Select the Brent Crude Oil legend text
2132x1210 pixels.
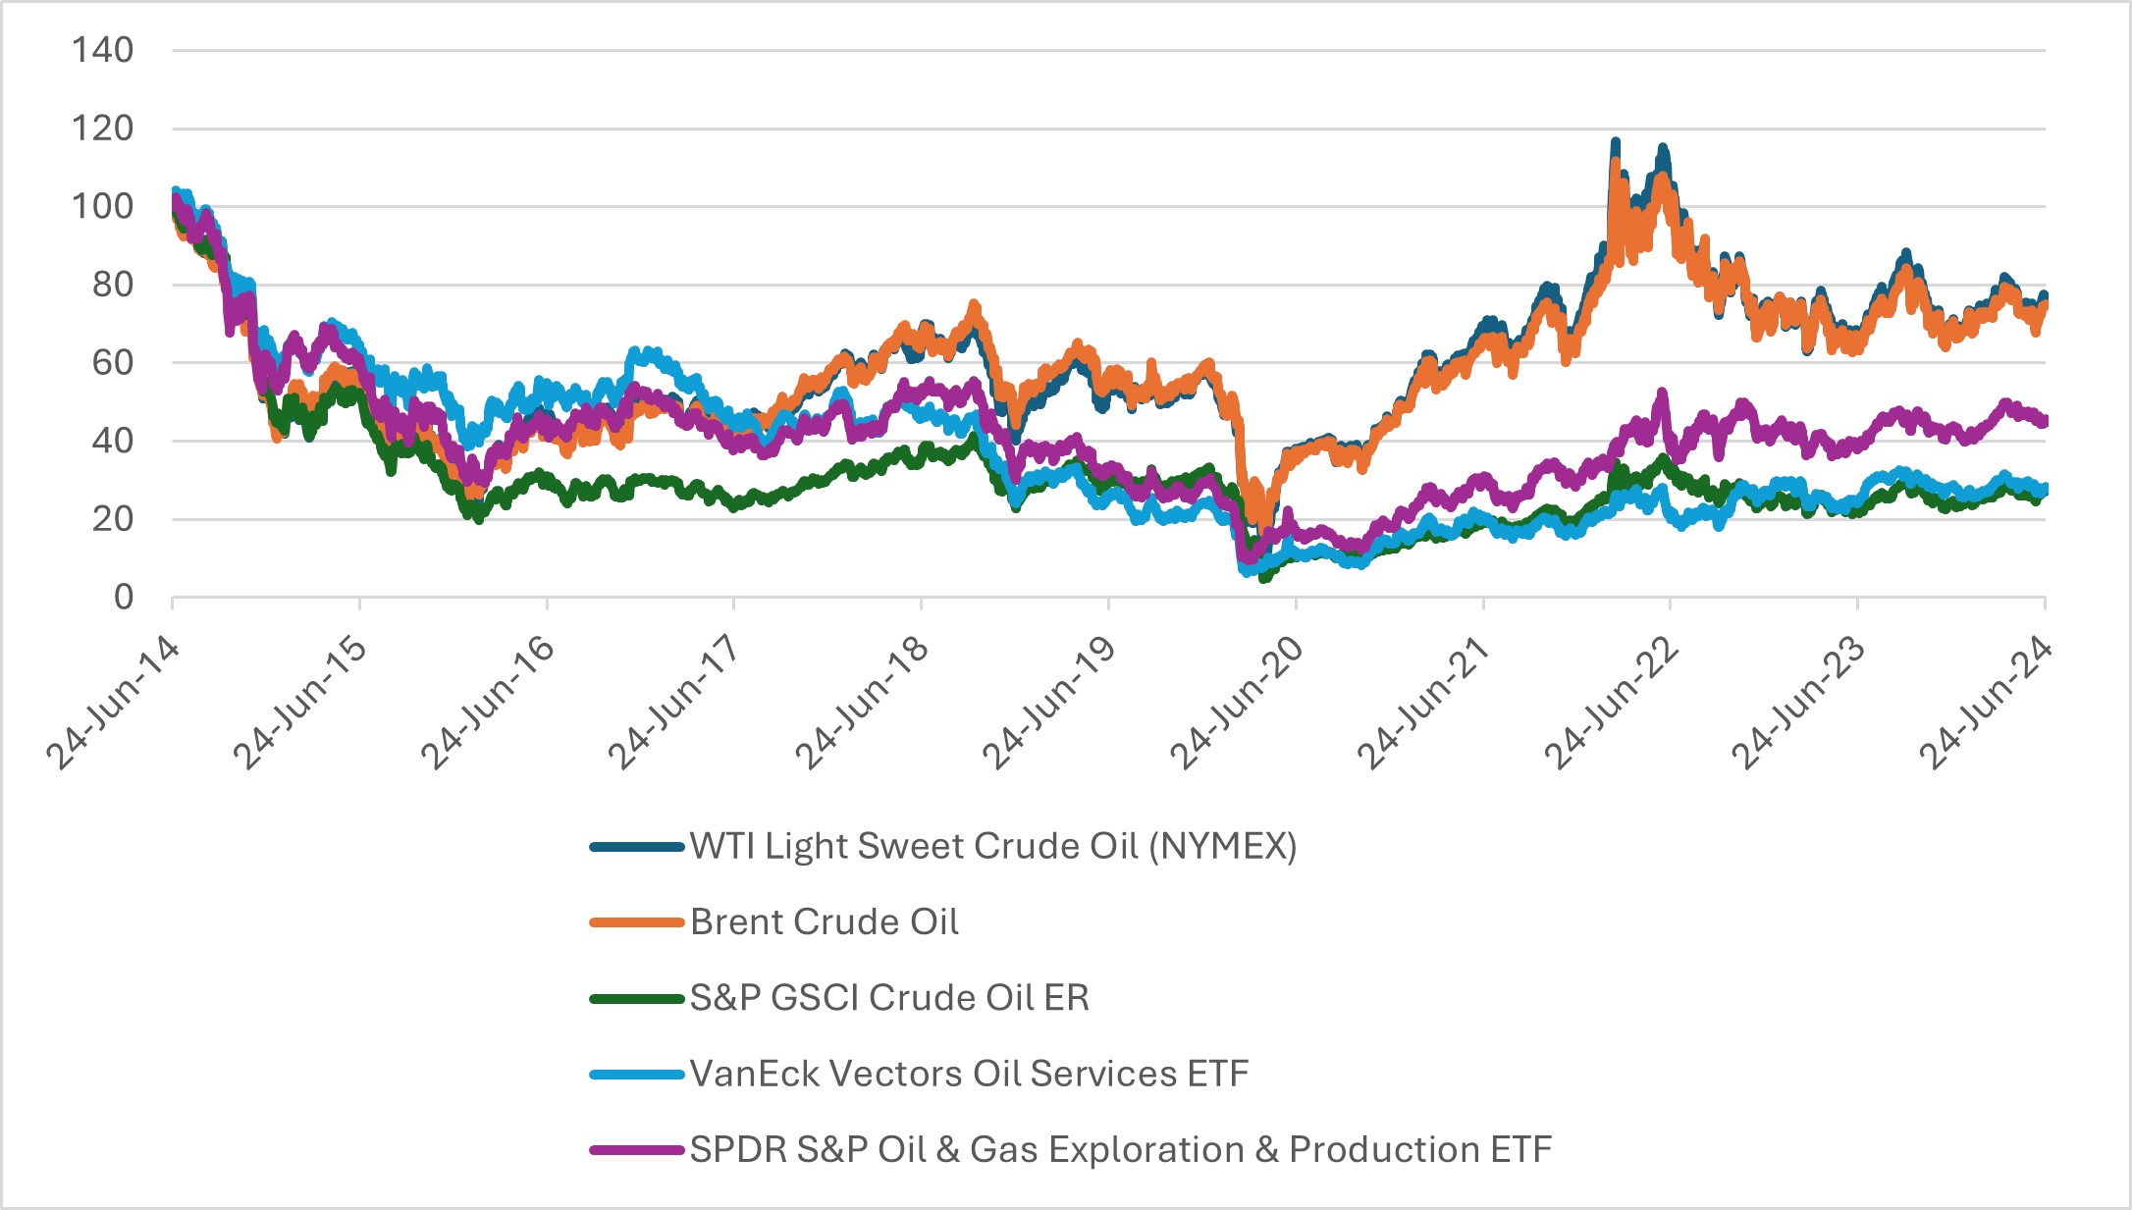pos(824,922)
